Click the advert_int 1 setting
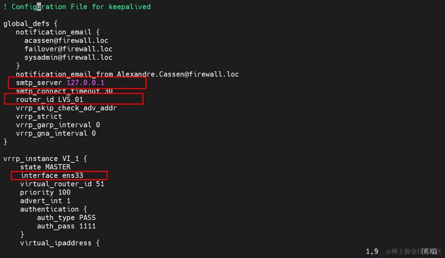 (x=45, y=201)
